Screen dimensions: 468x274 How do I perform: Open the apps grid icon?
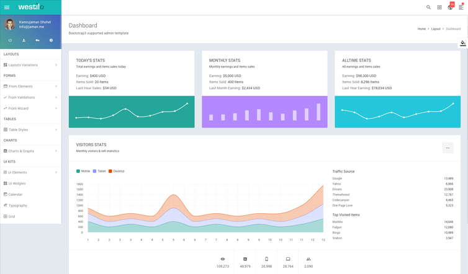(439, 7)
